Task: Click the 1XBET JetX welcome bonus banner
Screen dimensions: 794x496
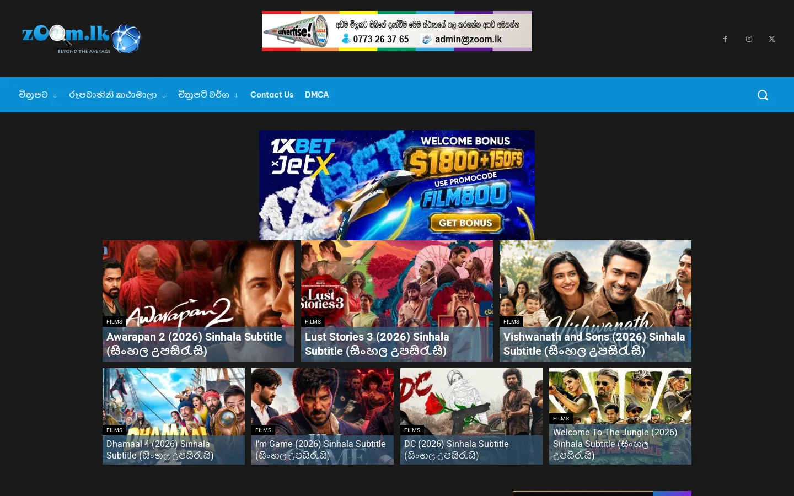Action: [x=397, y=185]
